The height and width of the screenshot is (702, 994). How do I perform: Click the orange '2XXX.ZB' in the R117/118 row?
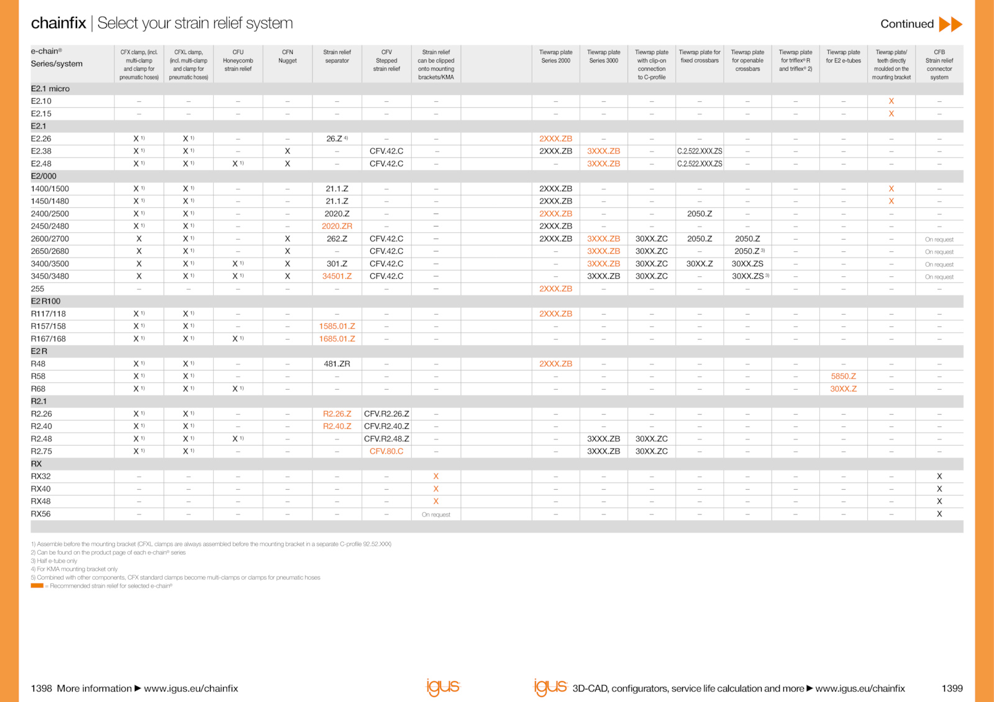pos(556,314)
